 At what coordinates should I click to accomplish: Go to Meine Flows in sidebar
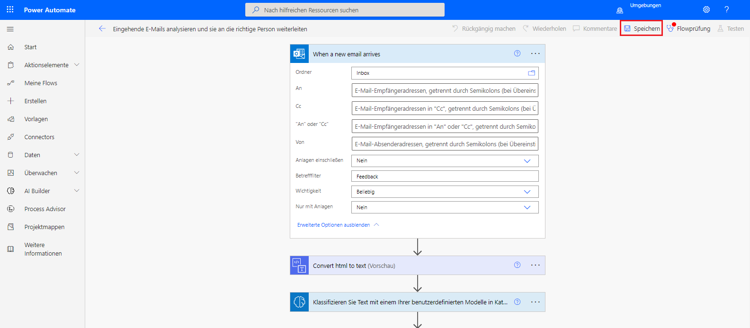[x=41, y=83]
